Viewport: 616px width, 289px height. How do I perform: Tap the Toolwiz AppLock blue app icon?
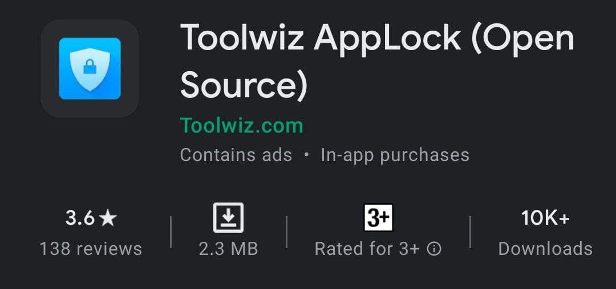tap(90, 68)
